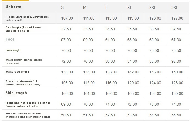Click the L size column header
The image size is (192, 123).
coord(106,7)
